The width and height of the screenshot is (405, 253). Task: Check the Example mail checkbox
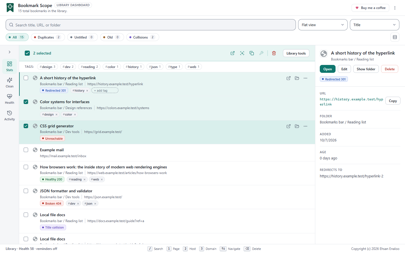click(26, 150)
